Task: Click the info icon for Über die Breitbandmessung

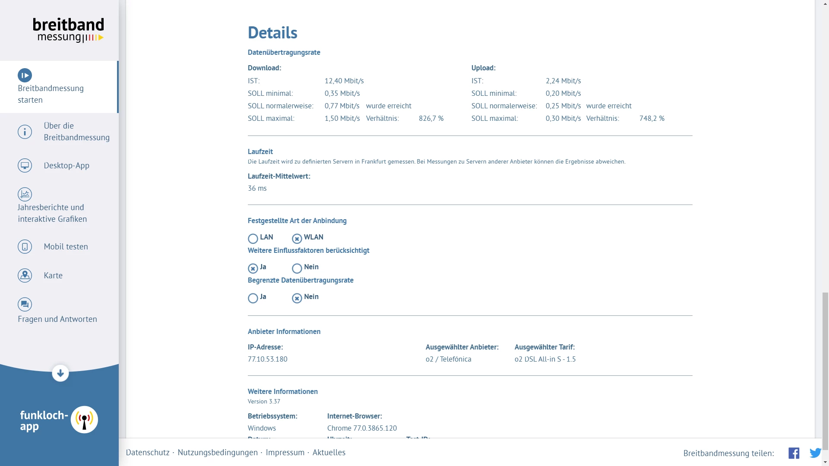Action: 25,132
